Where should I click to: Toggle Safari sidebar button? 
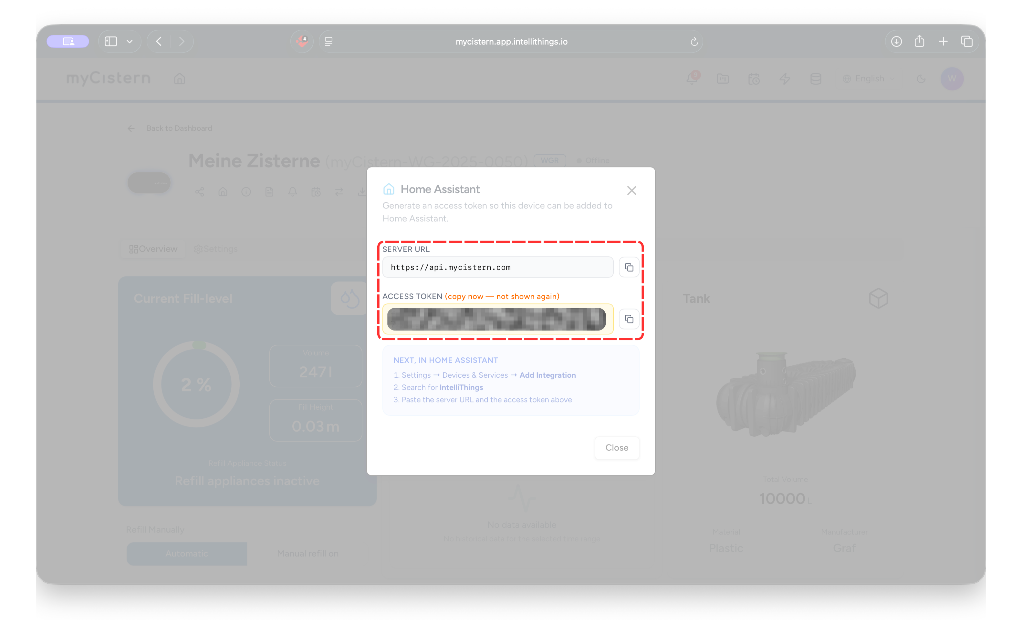click(111, 41)
